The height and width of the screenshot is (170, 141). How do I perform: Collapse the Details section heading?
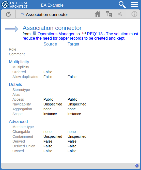click(x=15, y=84)
